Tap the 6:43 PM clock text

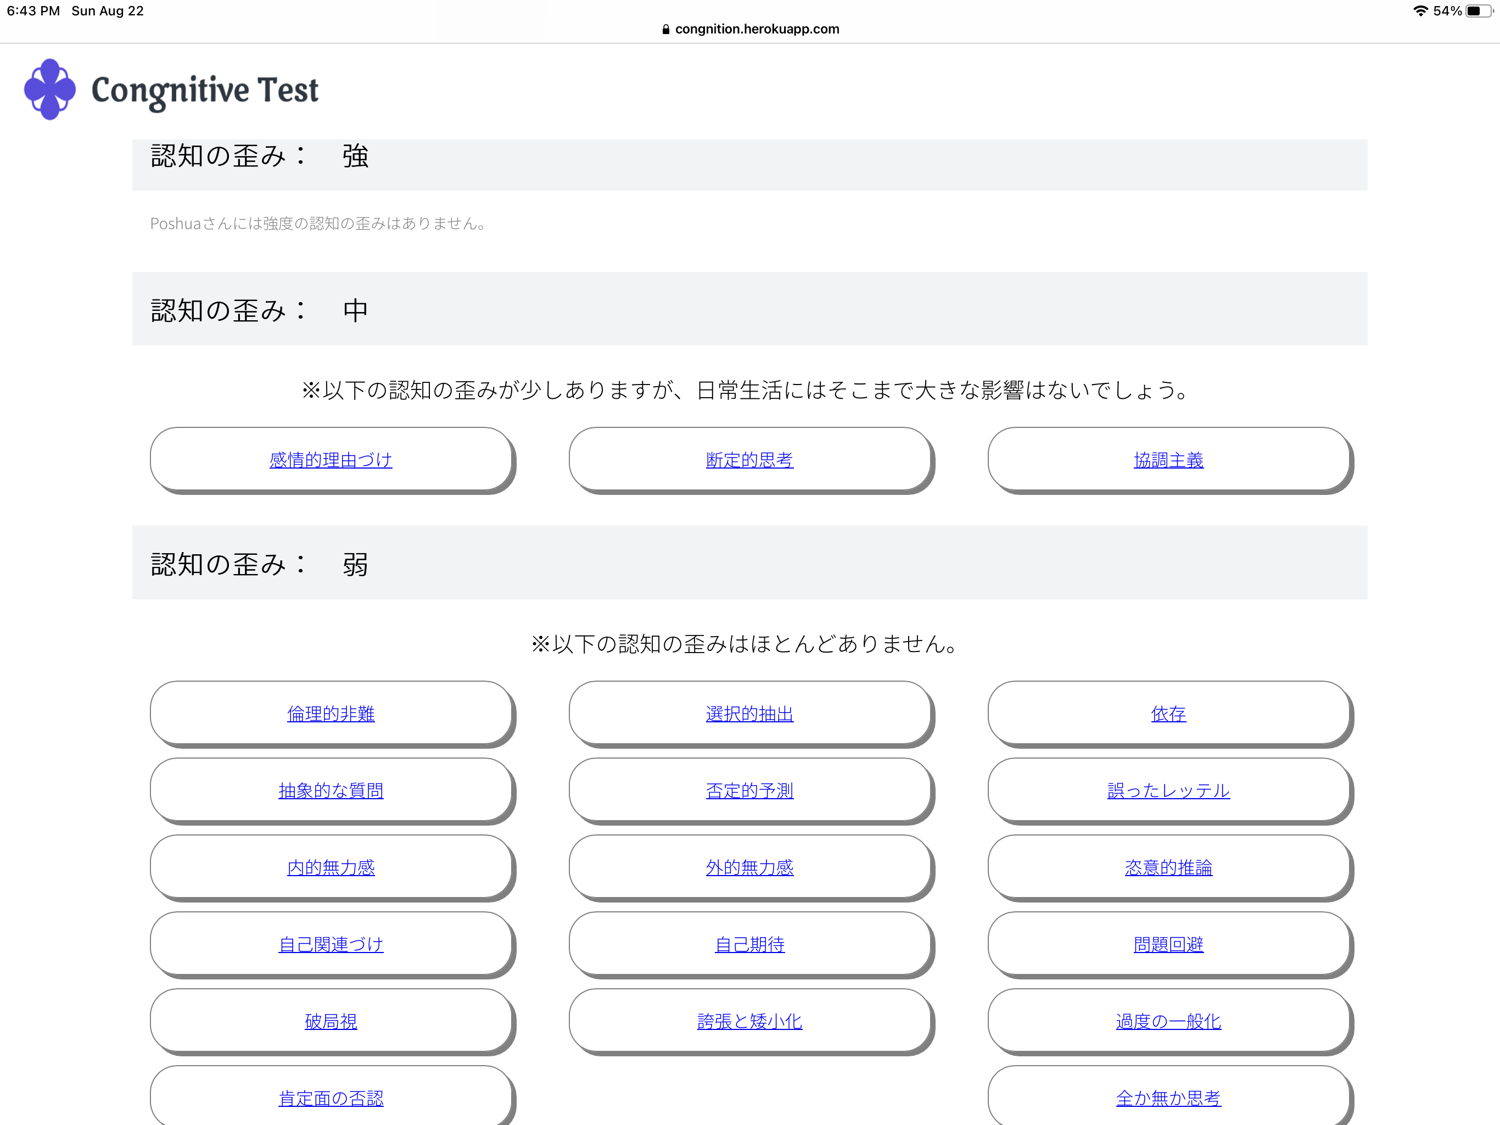coord(33,11)
